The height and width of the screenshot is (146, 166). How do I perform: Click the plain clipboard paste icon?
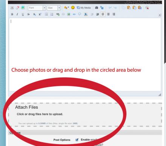click(129, 8)
